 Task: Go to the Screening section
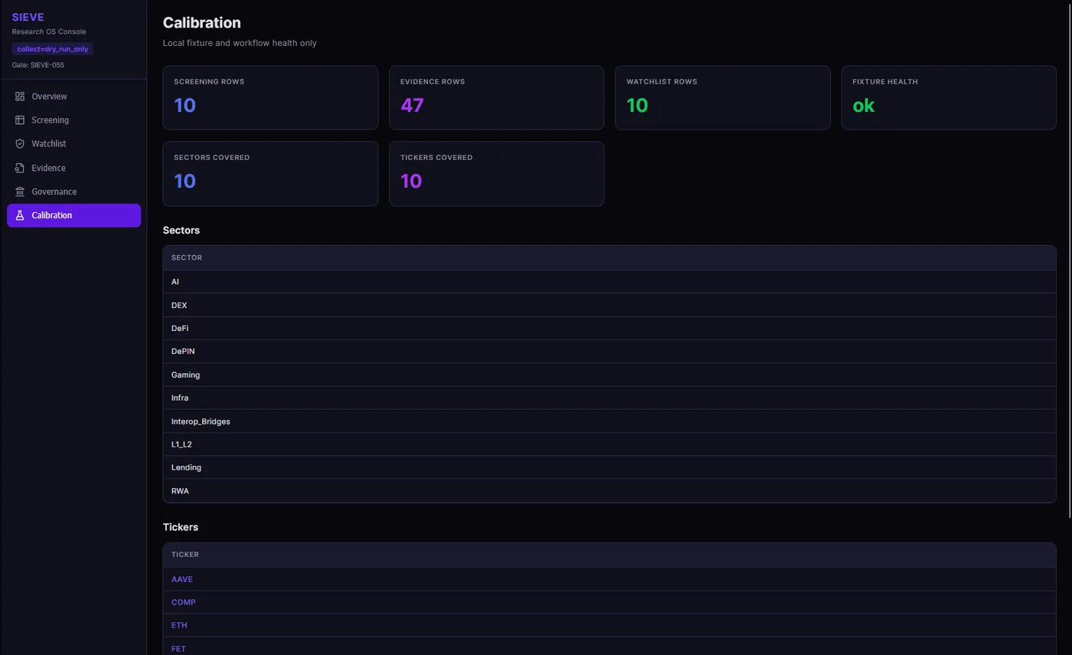[74, 120]
